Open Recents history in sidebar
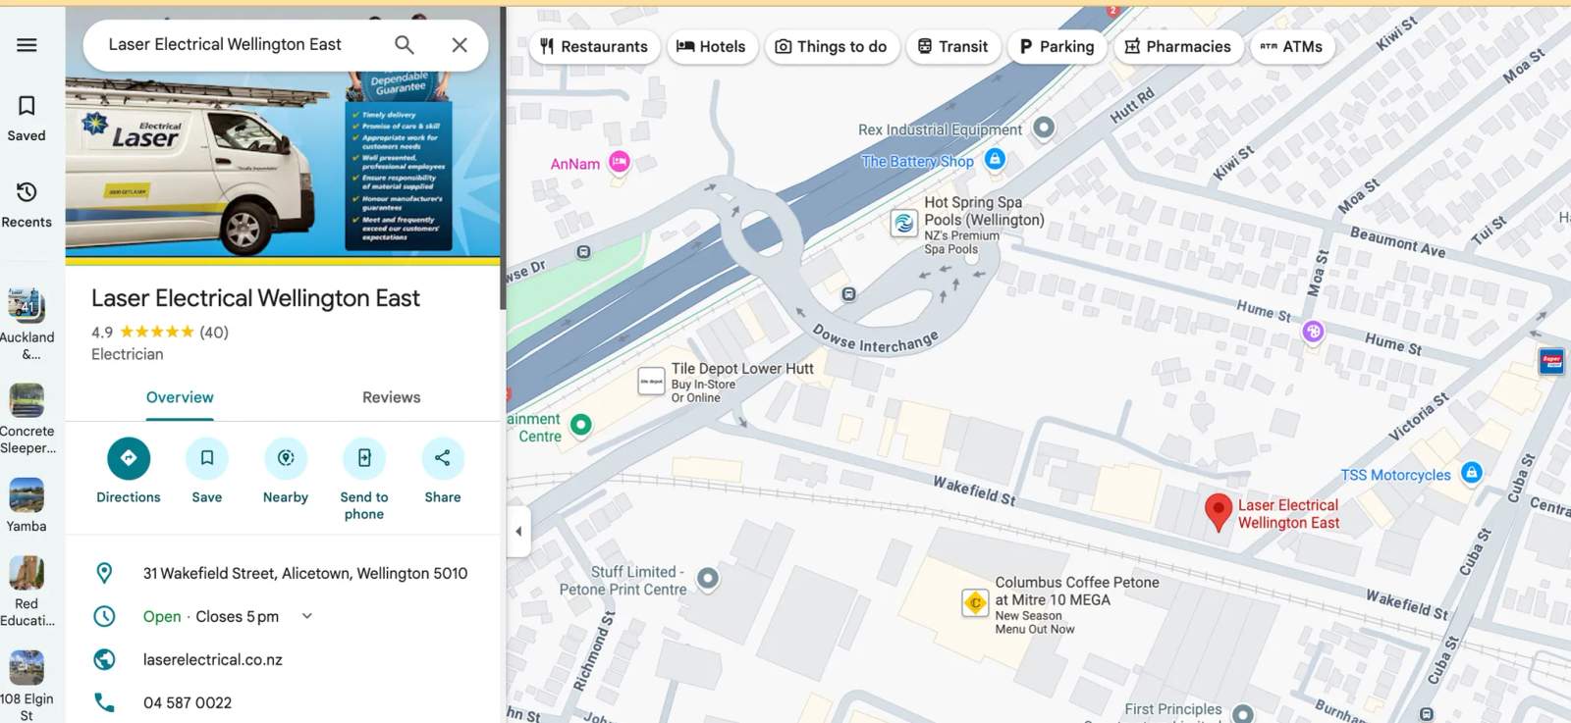This screenshot has width=1571, height=723. [27, 204]
